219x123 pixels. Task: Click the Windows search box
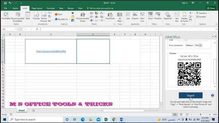36,120
